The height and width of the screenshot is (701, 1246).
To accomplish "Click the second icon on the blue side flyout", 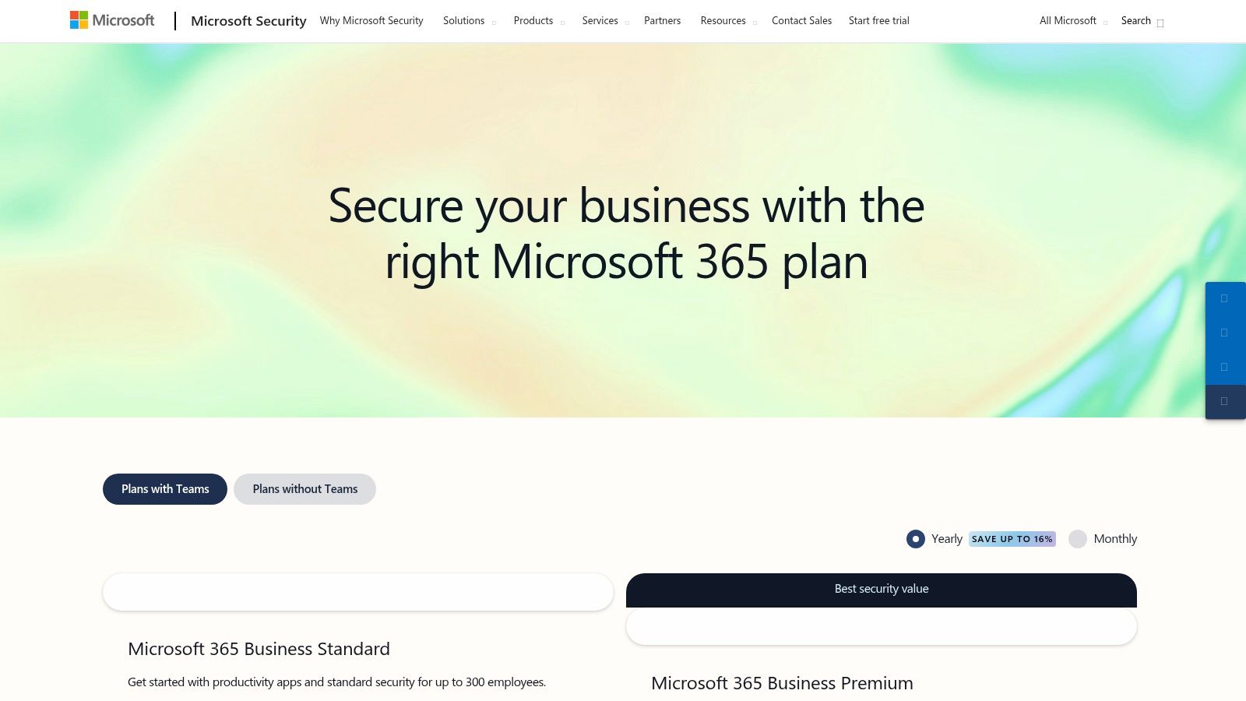I will point(1225,333).
